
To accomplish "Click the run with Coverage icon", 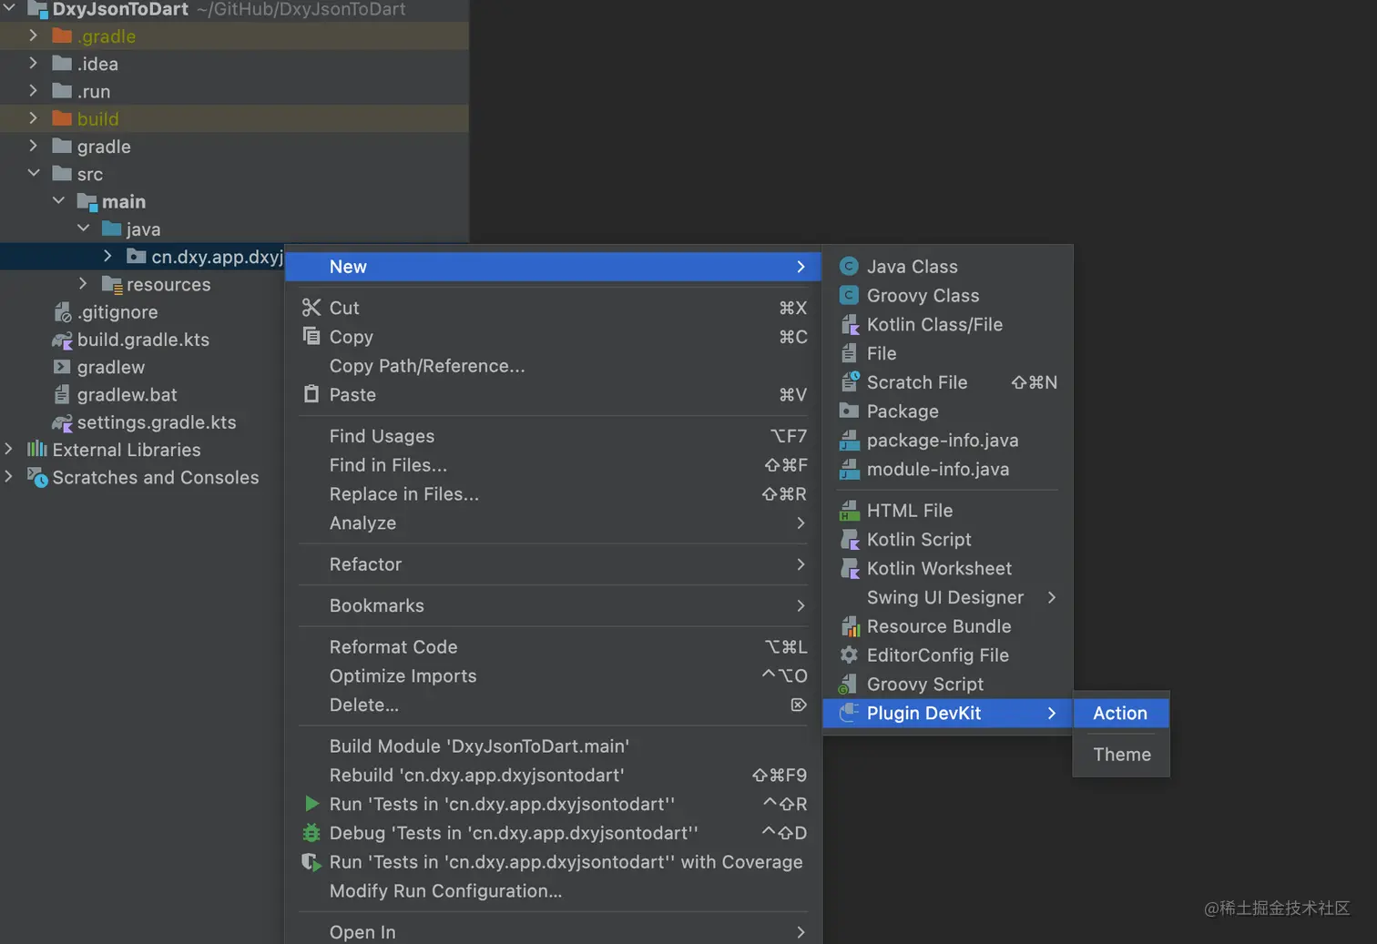I will (311, 862).
